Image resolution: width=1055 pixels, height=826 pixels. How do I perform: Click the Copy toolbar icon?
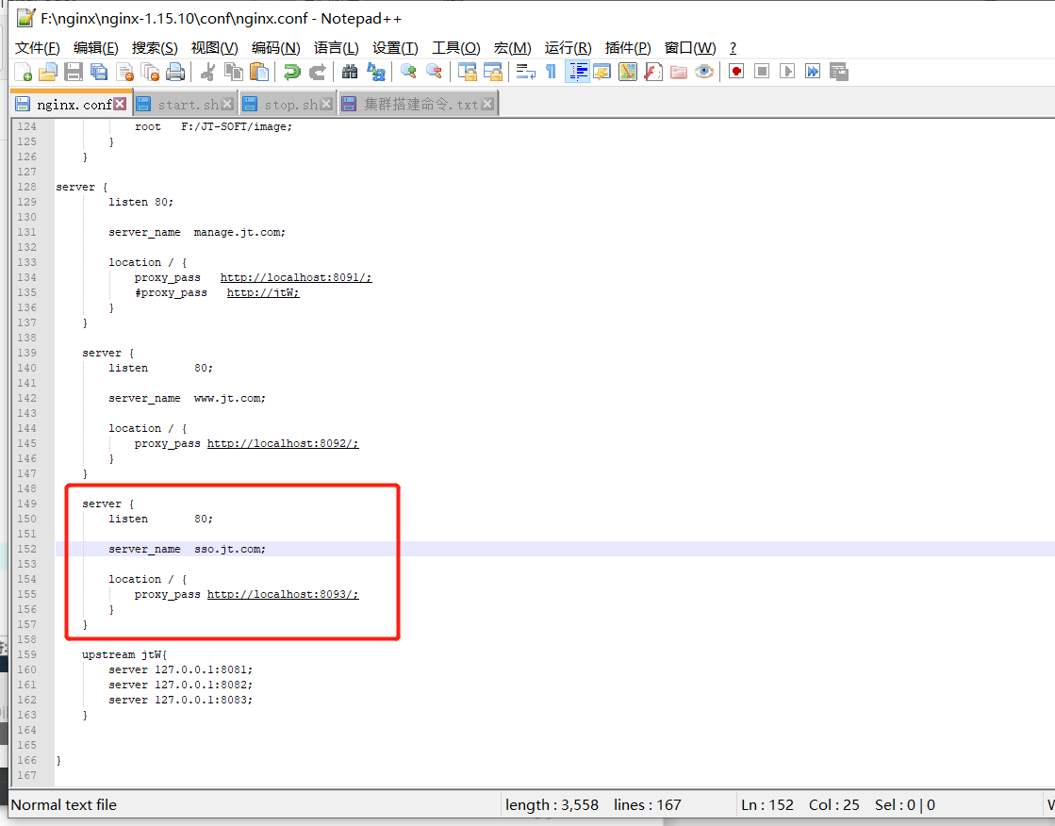(234, 72)
